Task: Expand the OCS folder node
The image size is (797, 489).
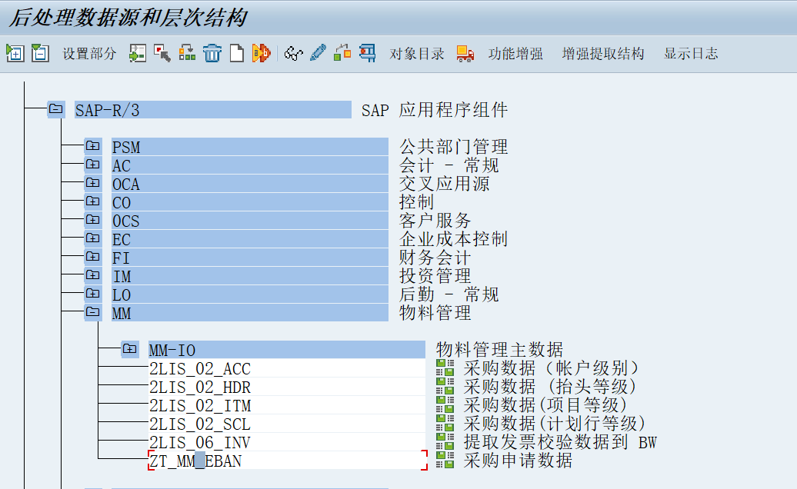Action: (x=93, y=220)
